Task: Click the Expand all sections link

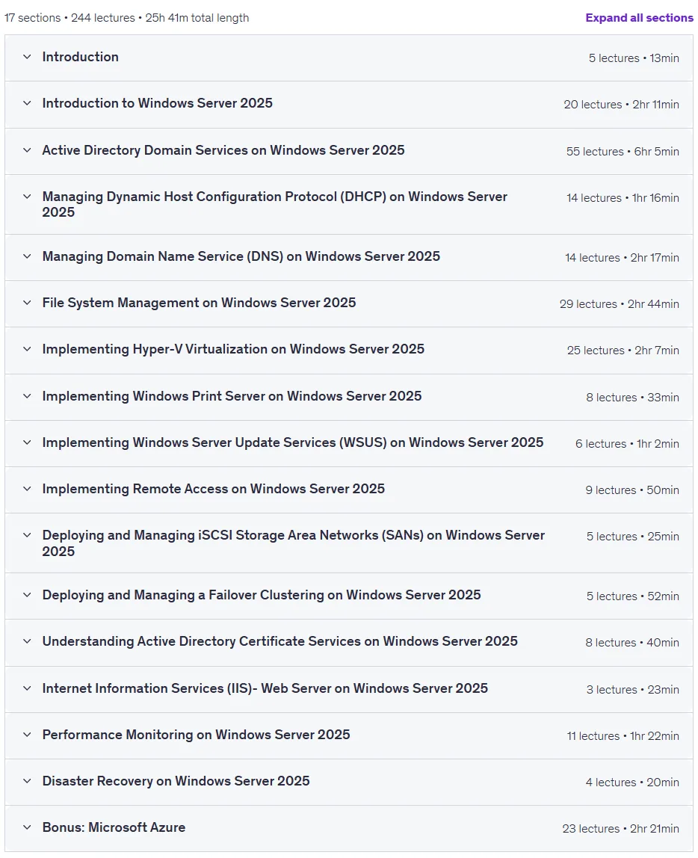Action: (x=639, y=18)
